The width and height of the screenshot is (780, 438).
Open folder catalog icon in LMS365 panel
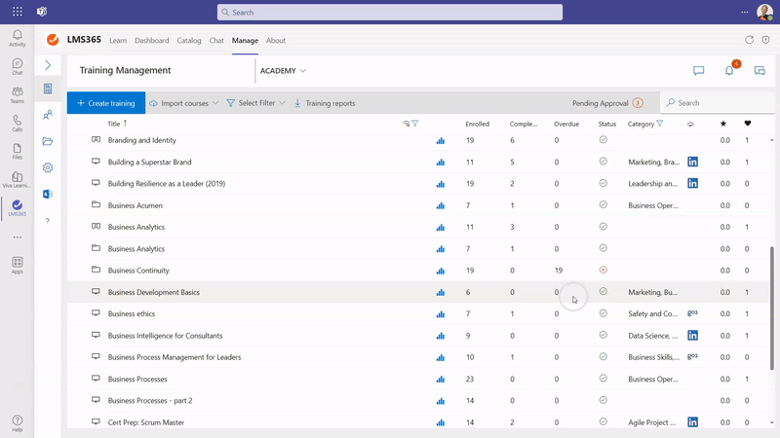[48, 141]
